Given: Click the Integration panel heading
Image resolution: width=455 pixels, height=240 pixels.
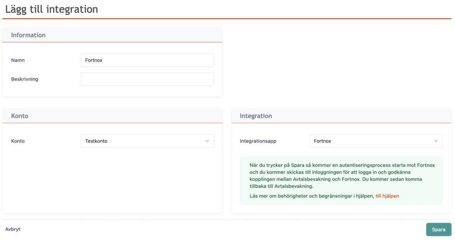Looking at the screenshot, I should pyautogui.click(x=255, y=116).
